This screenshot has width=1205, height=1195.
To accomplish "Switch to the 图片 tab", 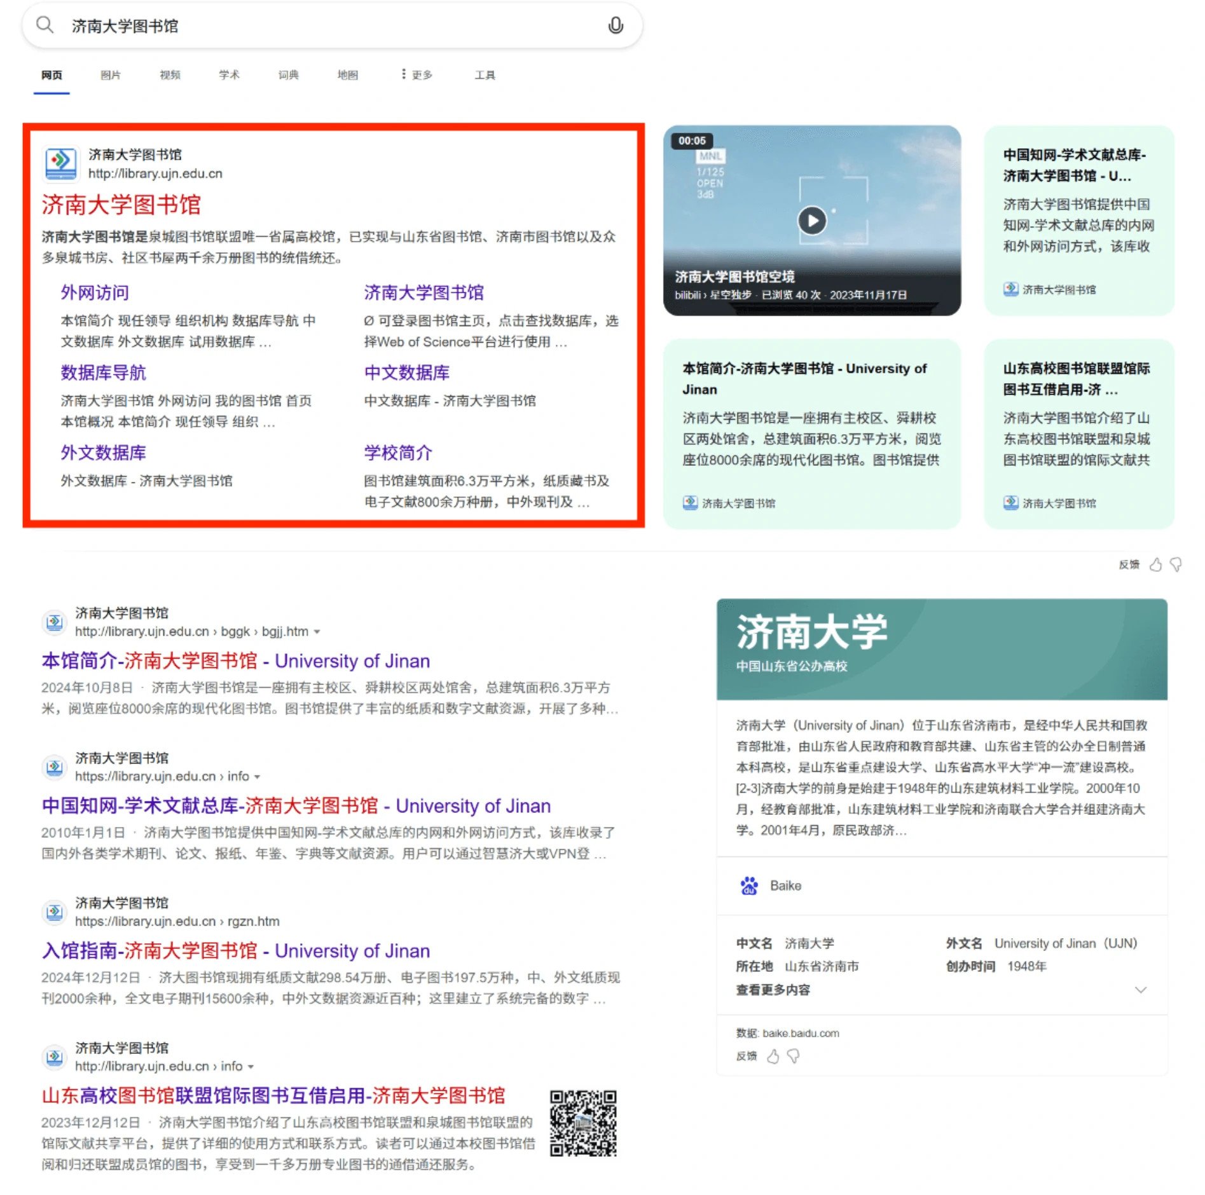I will coord(110,74).
